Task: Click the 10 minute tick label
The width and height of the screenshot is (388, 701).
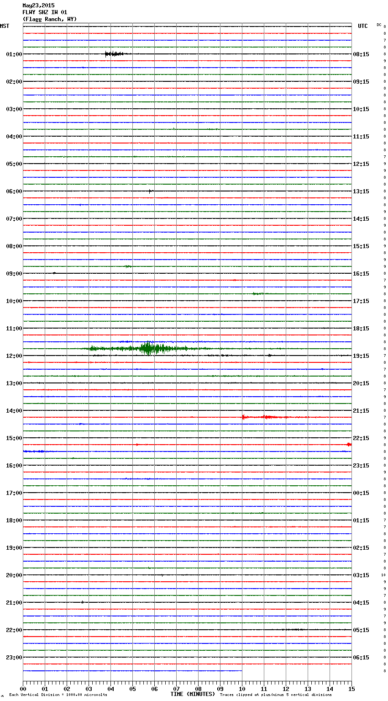Action: click(x=242, y=689)
